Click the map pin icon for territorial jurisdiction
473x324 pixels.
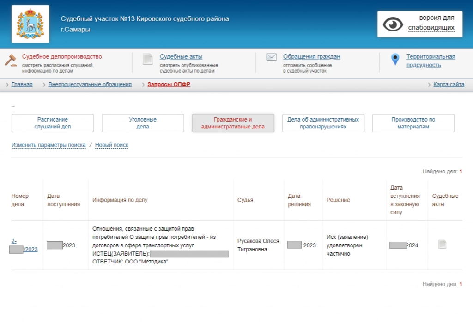click(x=395, y=60)
